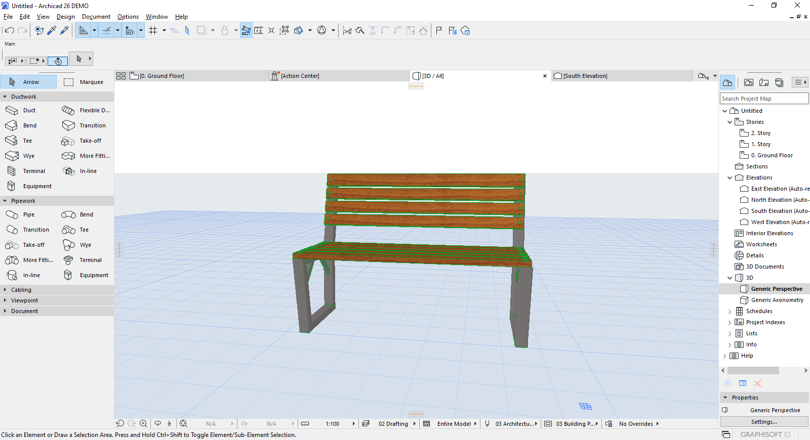Close the 3D / All tab
Image resolution: width=810 pixels, height=440 pixels.
[545, 76]
